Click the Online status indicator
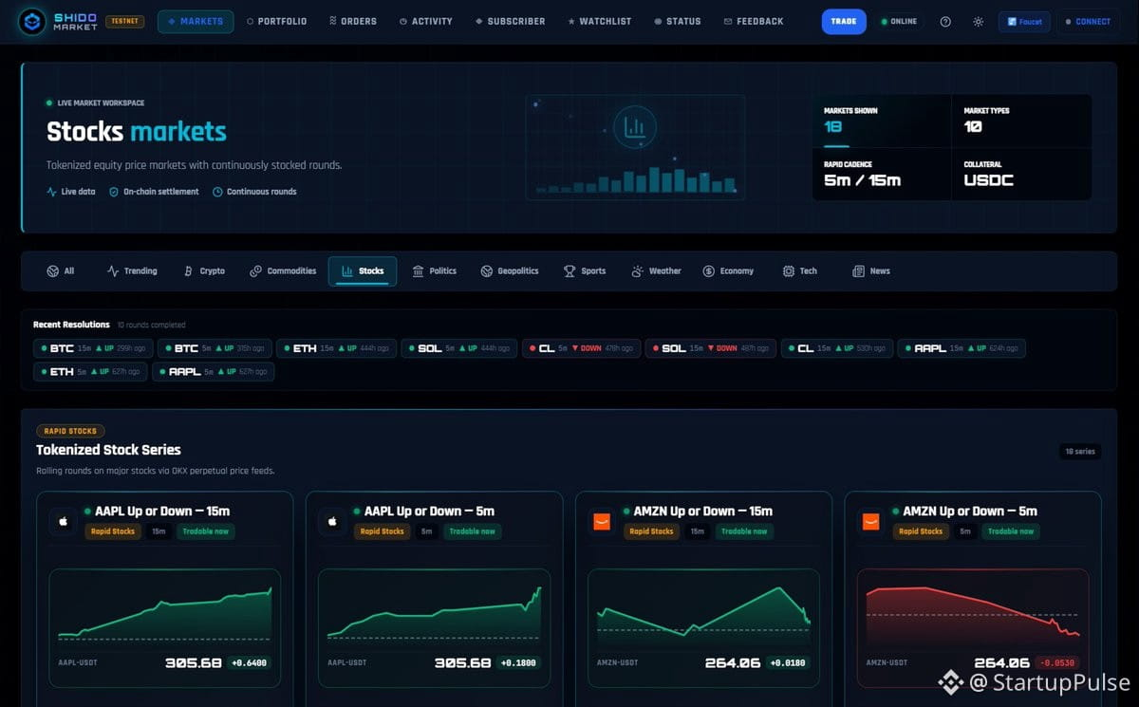 pyautogui.click(x=899, y=21)
